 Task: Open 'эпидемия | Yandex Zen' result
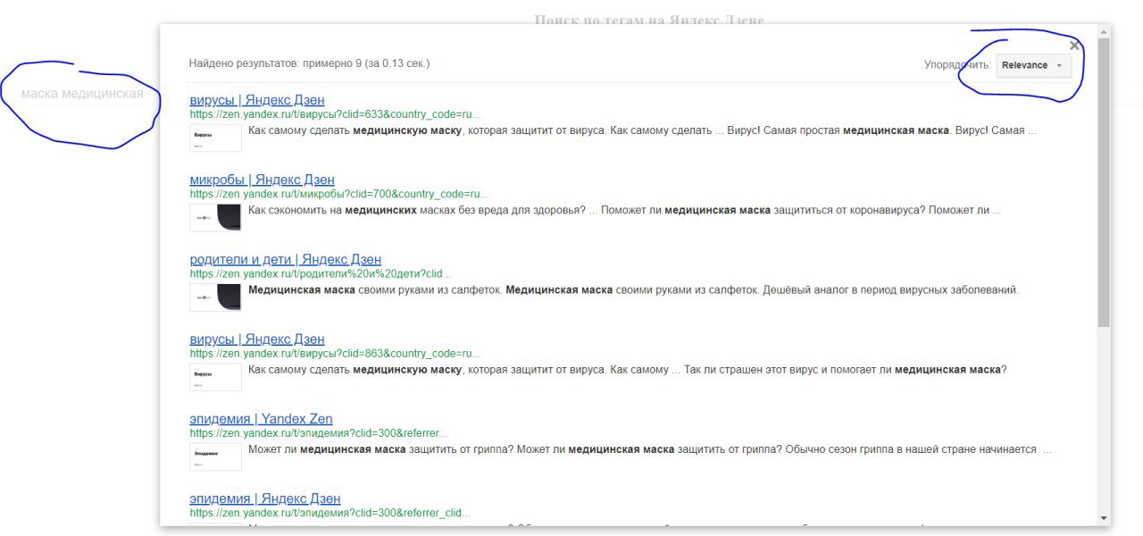click(x=261, y=418)
